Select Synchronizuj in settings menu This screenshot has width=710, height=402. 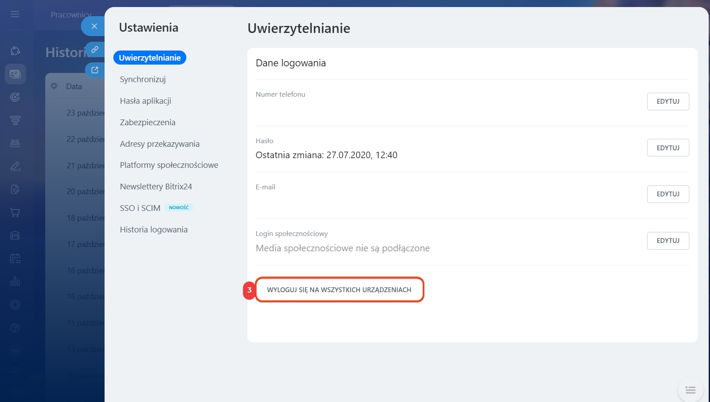coord(143,80)
